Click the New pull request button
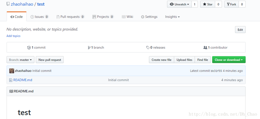Viewport: 260px width, 119px height. pyautogui.click(x=50, y=60)
